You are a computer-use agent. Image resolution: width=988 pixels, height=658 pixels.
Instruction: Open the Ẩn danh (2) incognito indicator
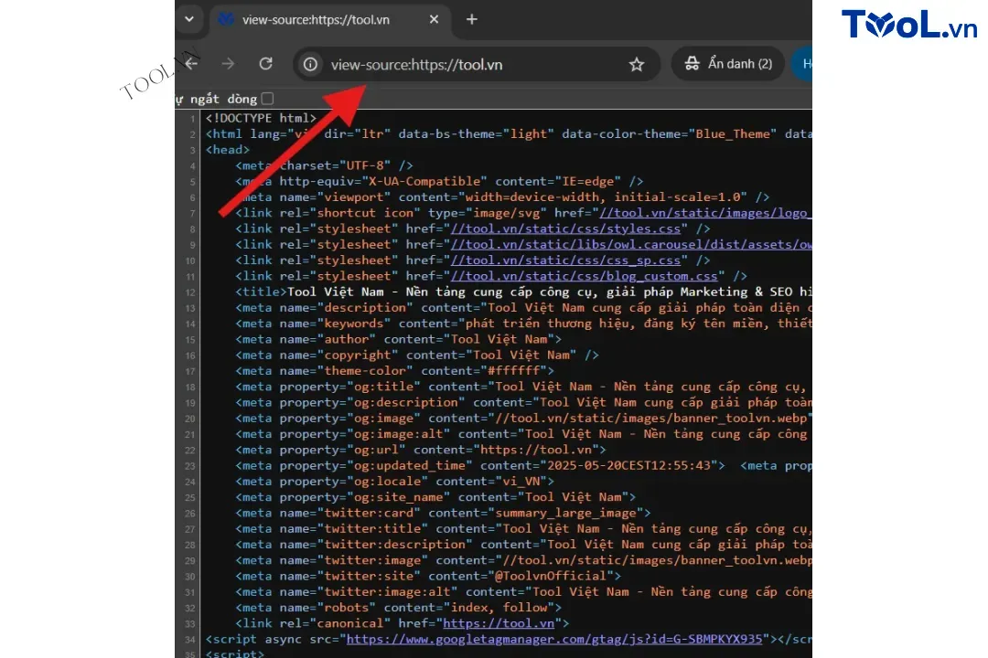point(729,64)
